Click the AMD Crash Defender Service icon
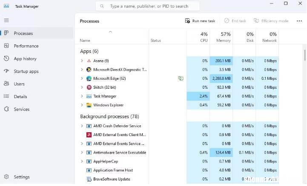The image size is (307, 186). [x=89, y=126]
